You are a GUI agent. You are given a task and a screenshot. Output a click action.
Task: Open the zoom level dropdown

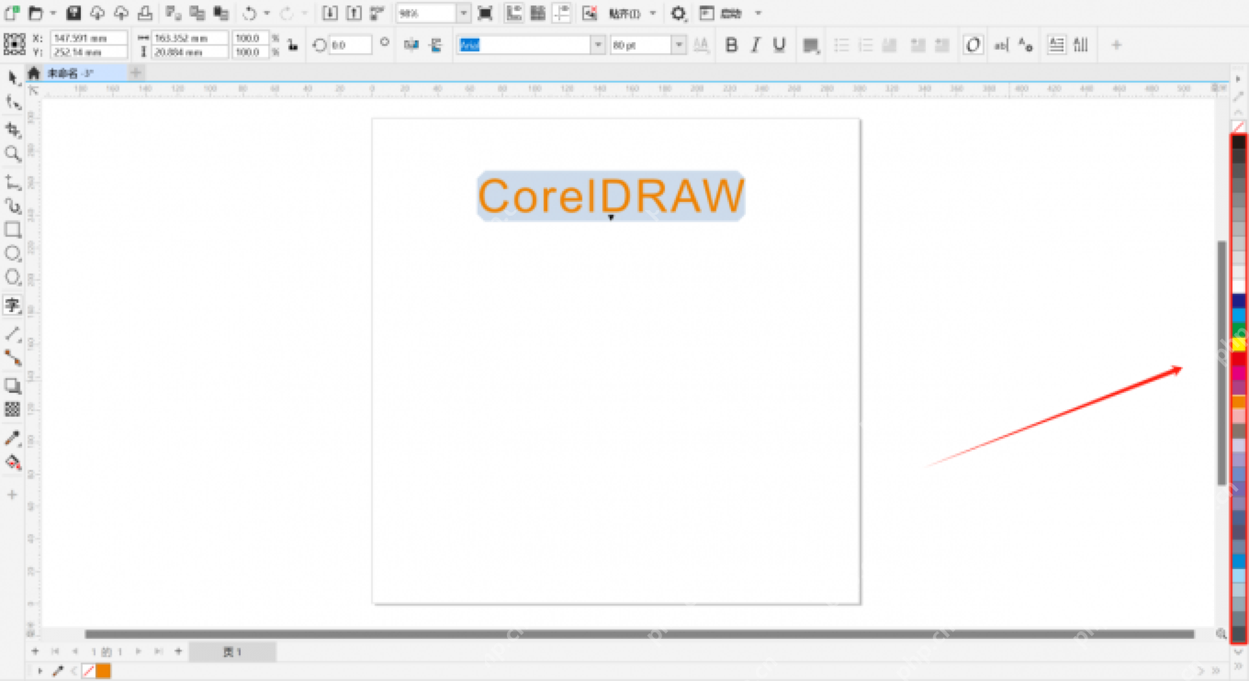(463, 14)
